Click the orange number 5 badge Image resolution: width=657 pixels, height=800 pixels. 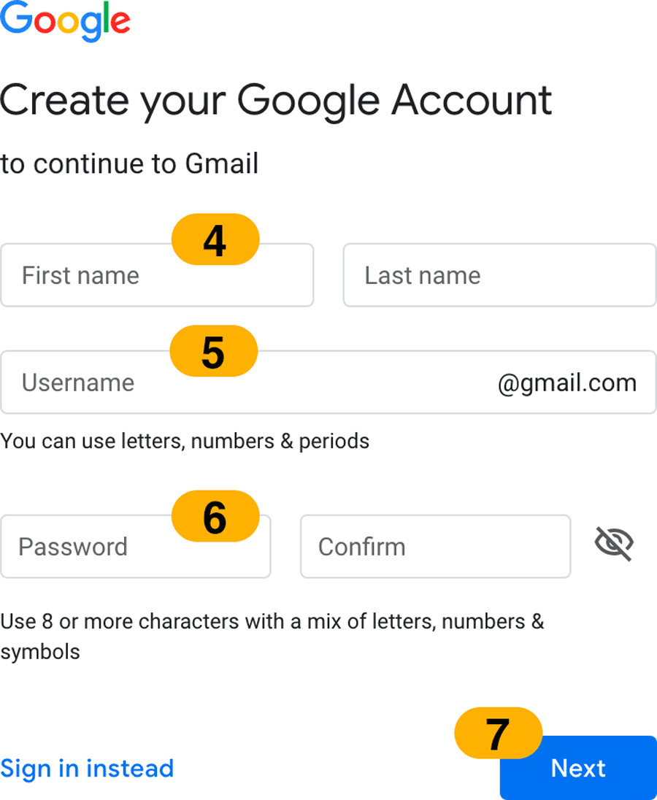coord(214,351)
